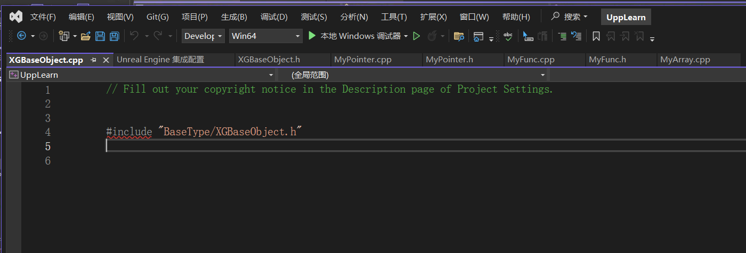
Task: Click the find in files folder icon
Action: [x=458, y=36]
